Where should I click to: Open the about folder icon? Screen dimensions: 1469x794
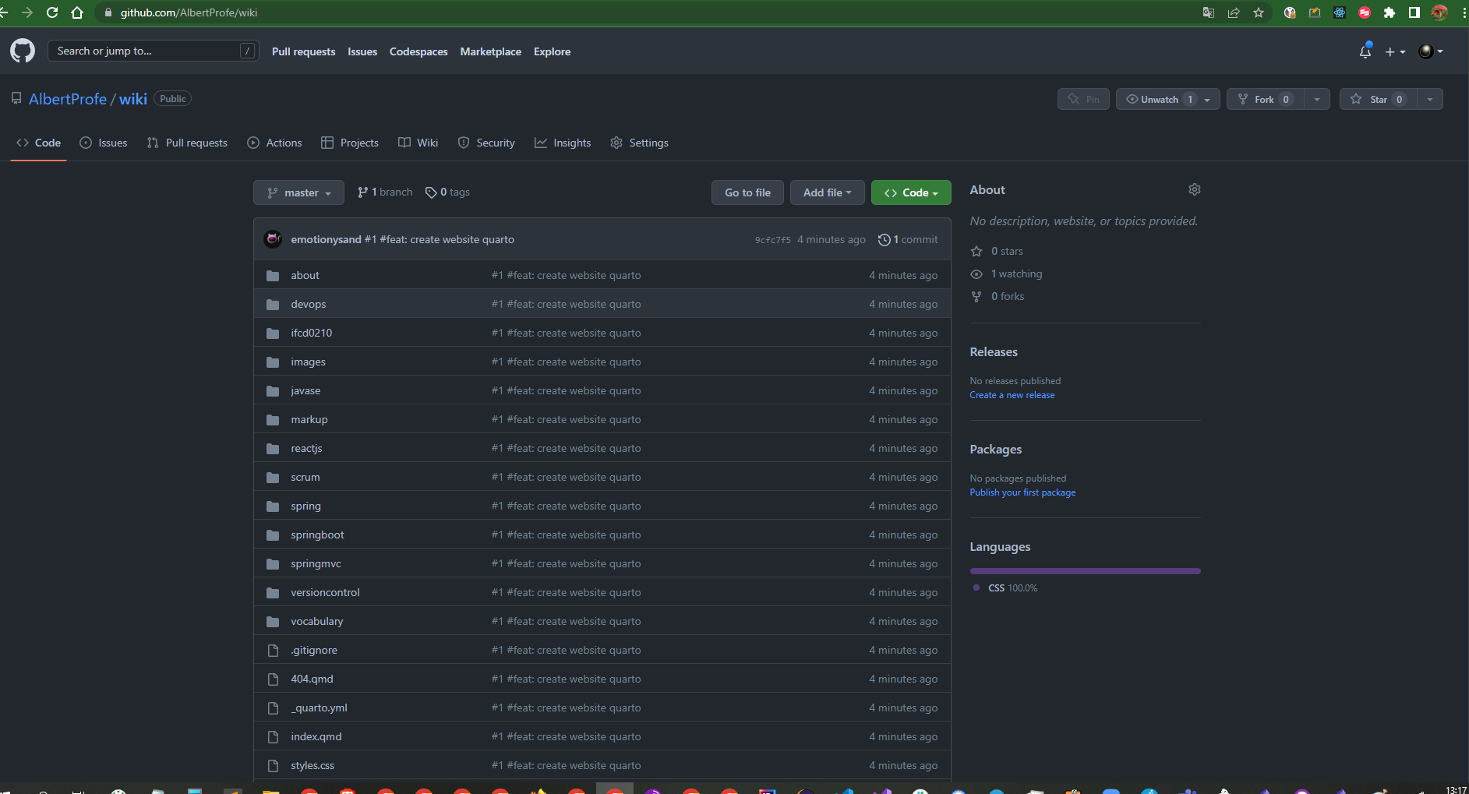pos(273,276)
